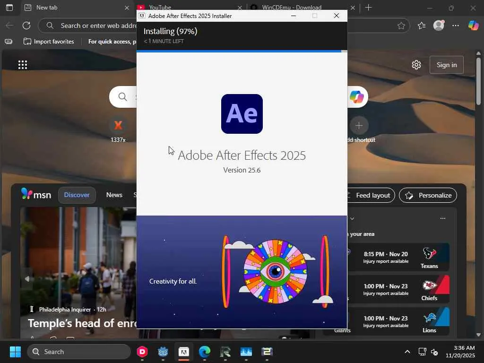This screenshot has width=484, height=363.
Task: Open Edge settings and more menu
Action: click(456, 26)
